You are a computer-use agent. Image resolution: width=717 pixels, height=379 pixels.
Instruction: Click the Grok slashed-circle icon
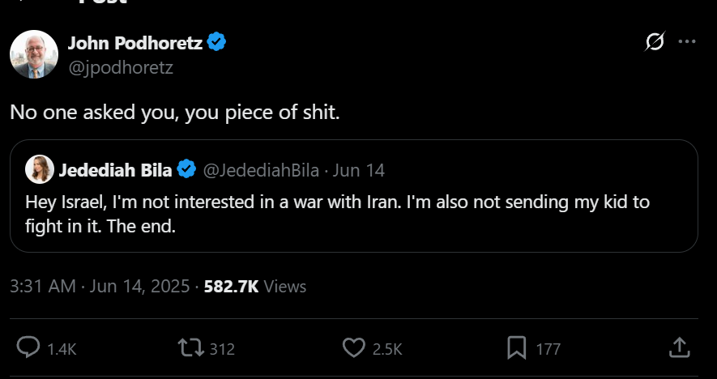click(655, 41)
